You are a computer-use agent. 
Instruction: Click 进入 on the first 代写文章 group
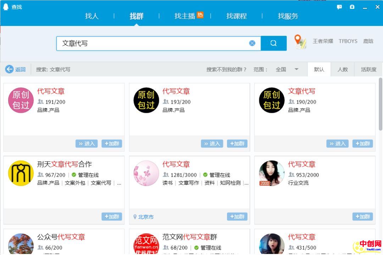click(x=87, y=144)
